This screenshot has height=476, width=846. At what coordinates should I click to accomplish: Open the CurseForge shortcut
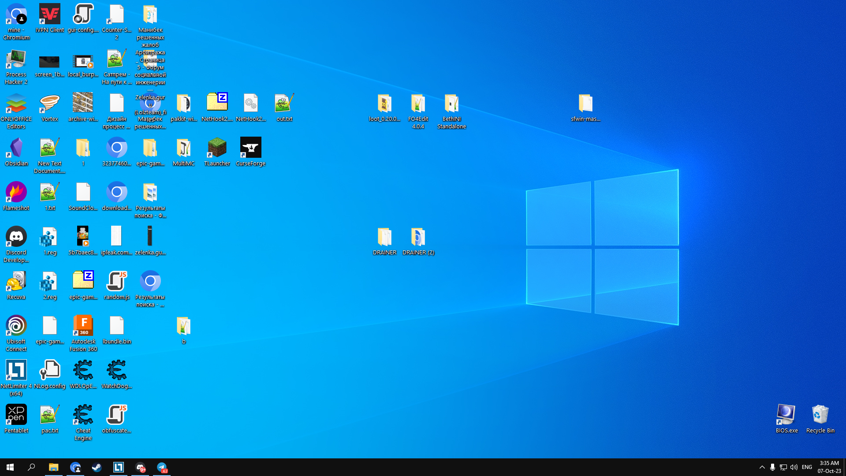pos(250,152)
